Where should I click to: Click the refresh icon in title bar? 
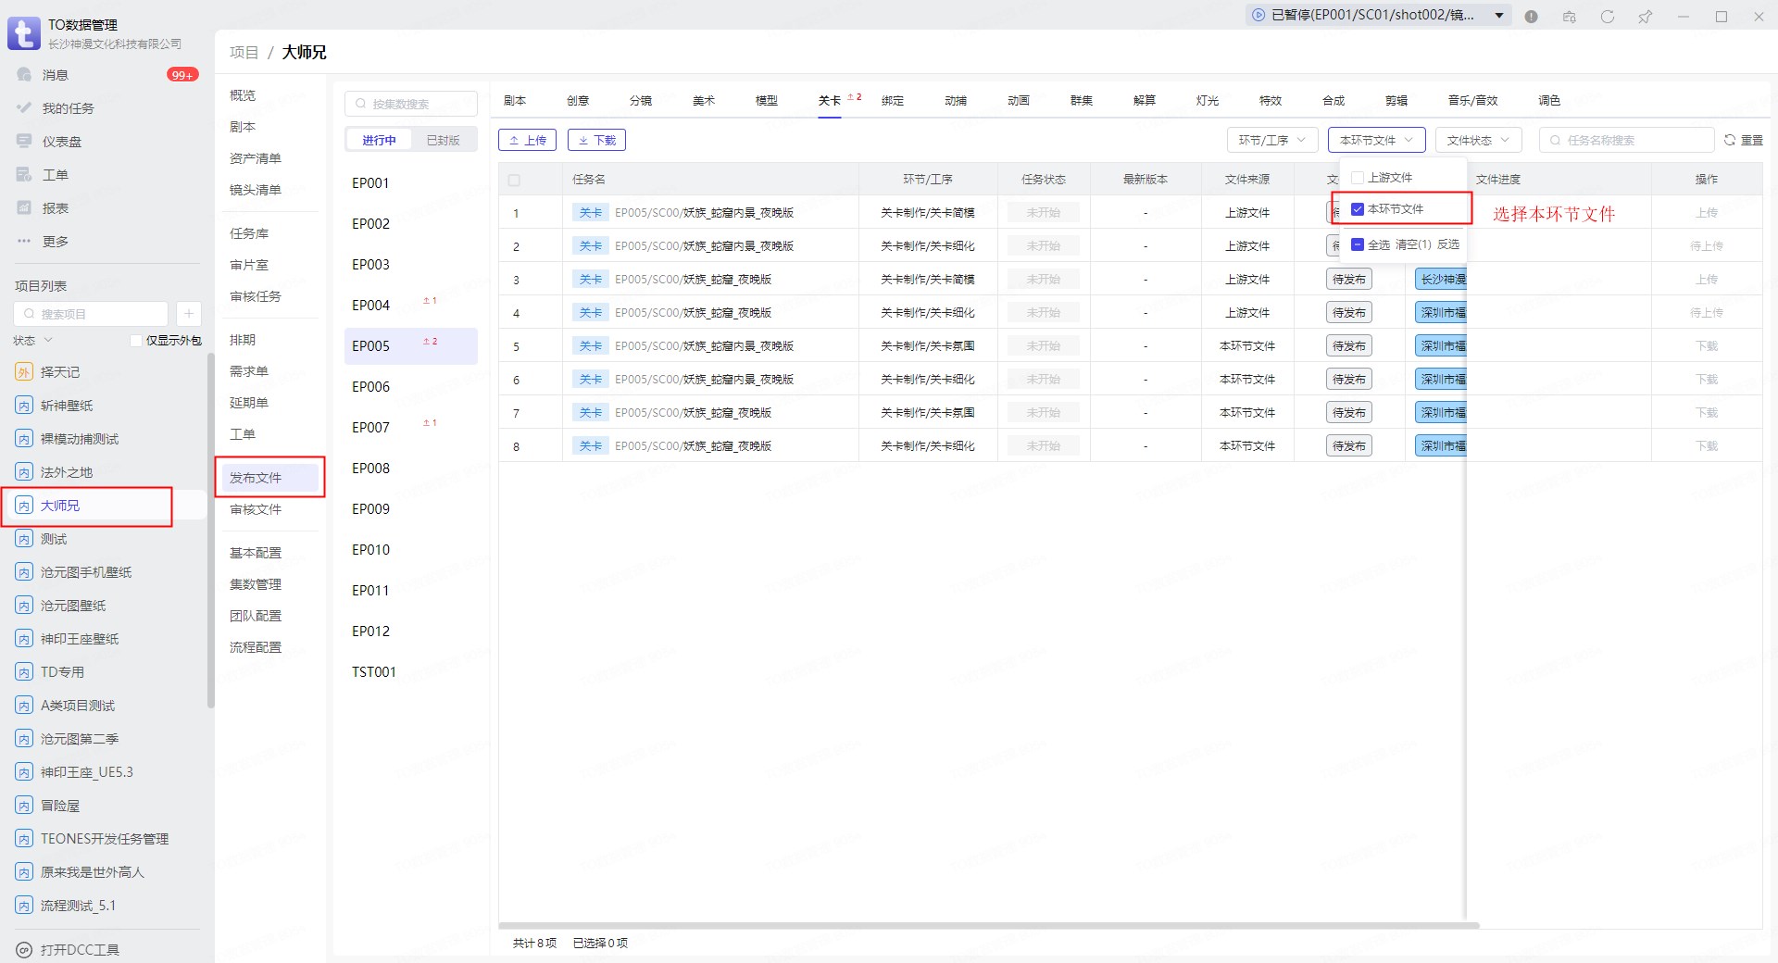point(1607,17)
